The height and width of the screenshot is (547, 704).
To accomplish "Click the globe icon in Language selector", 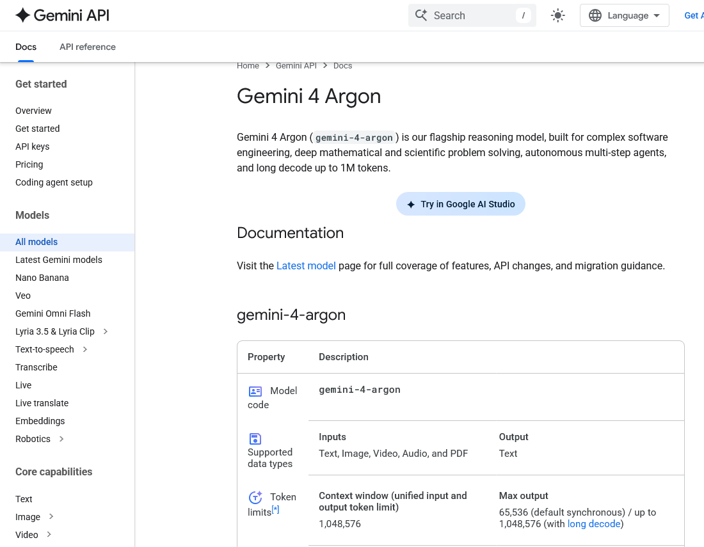I will [x=595, y=16].
